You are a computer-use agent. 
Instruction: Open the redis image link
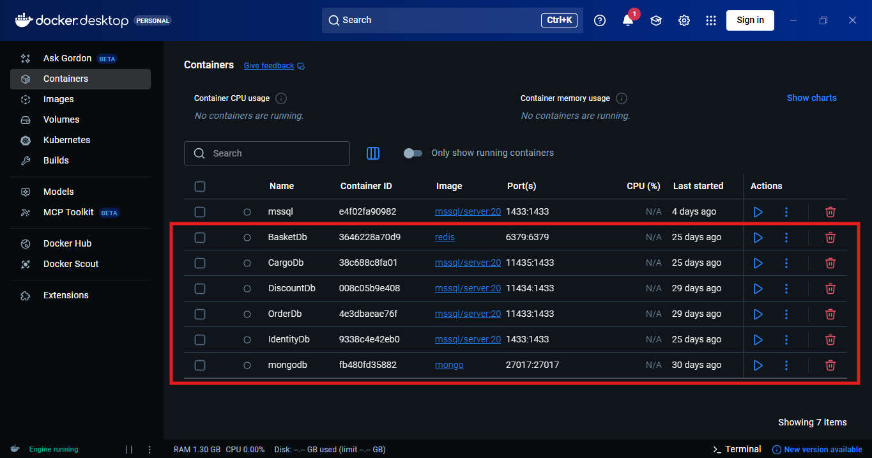pos(445,237)
